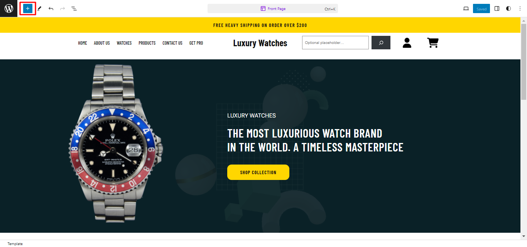The width and height of the screenshot is (527, 247).
Task: Click the user account icon
Action: tap(407, 43)
